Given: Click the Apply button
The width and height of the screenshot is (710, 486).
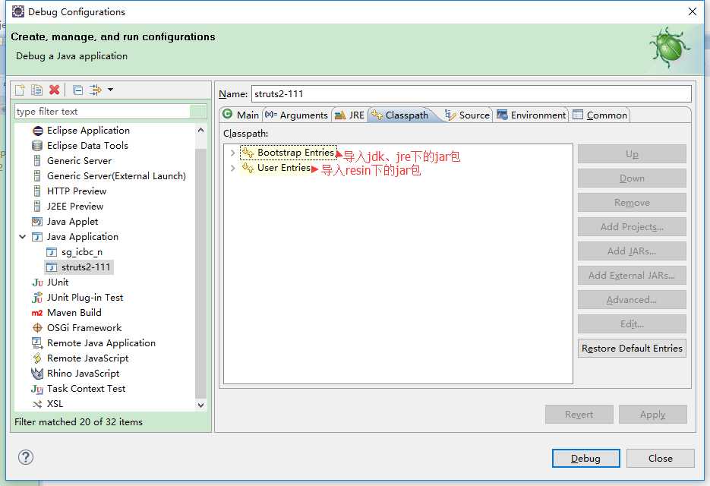Looking at the screenshot, I should [x=653, y=415].
